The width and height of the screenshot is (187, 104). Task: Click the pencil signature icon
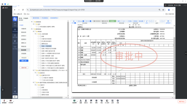[147, 21]
